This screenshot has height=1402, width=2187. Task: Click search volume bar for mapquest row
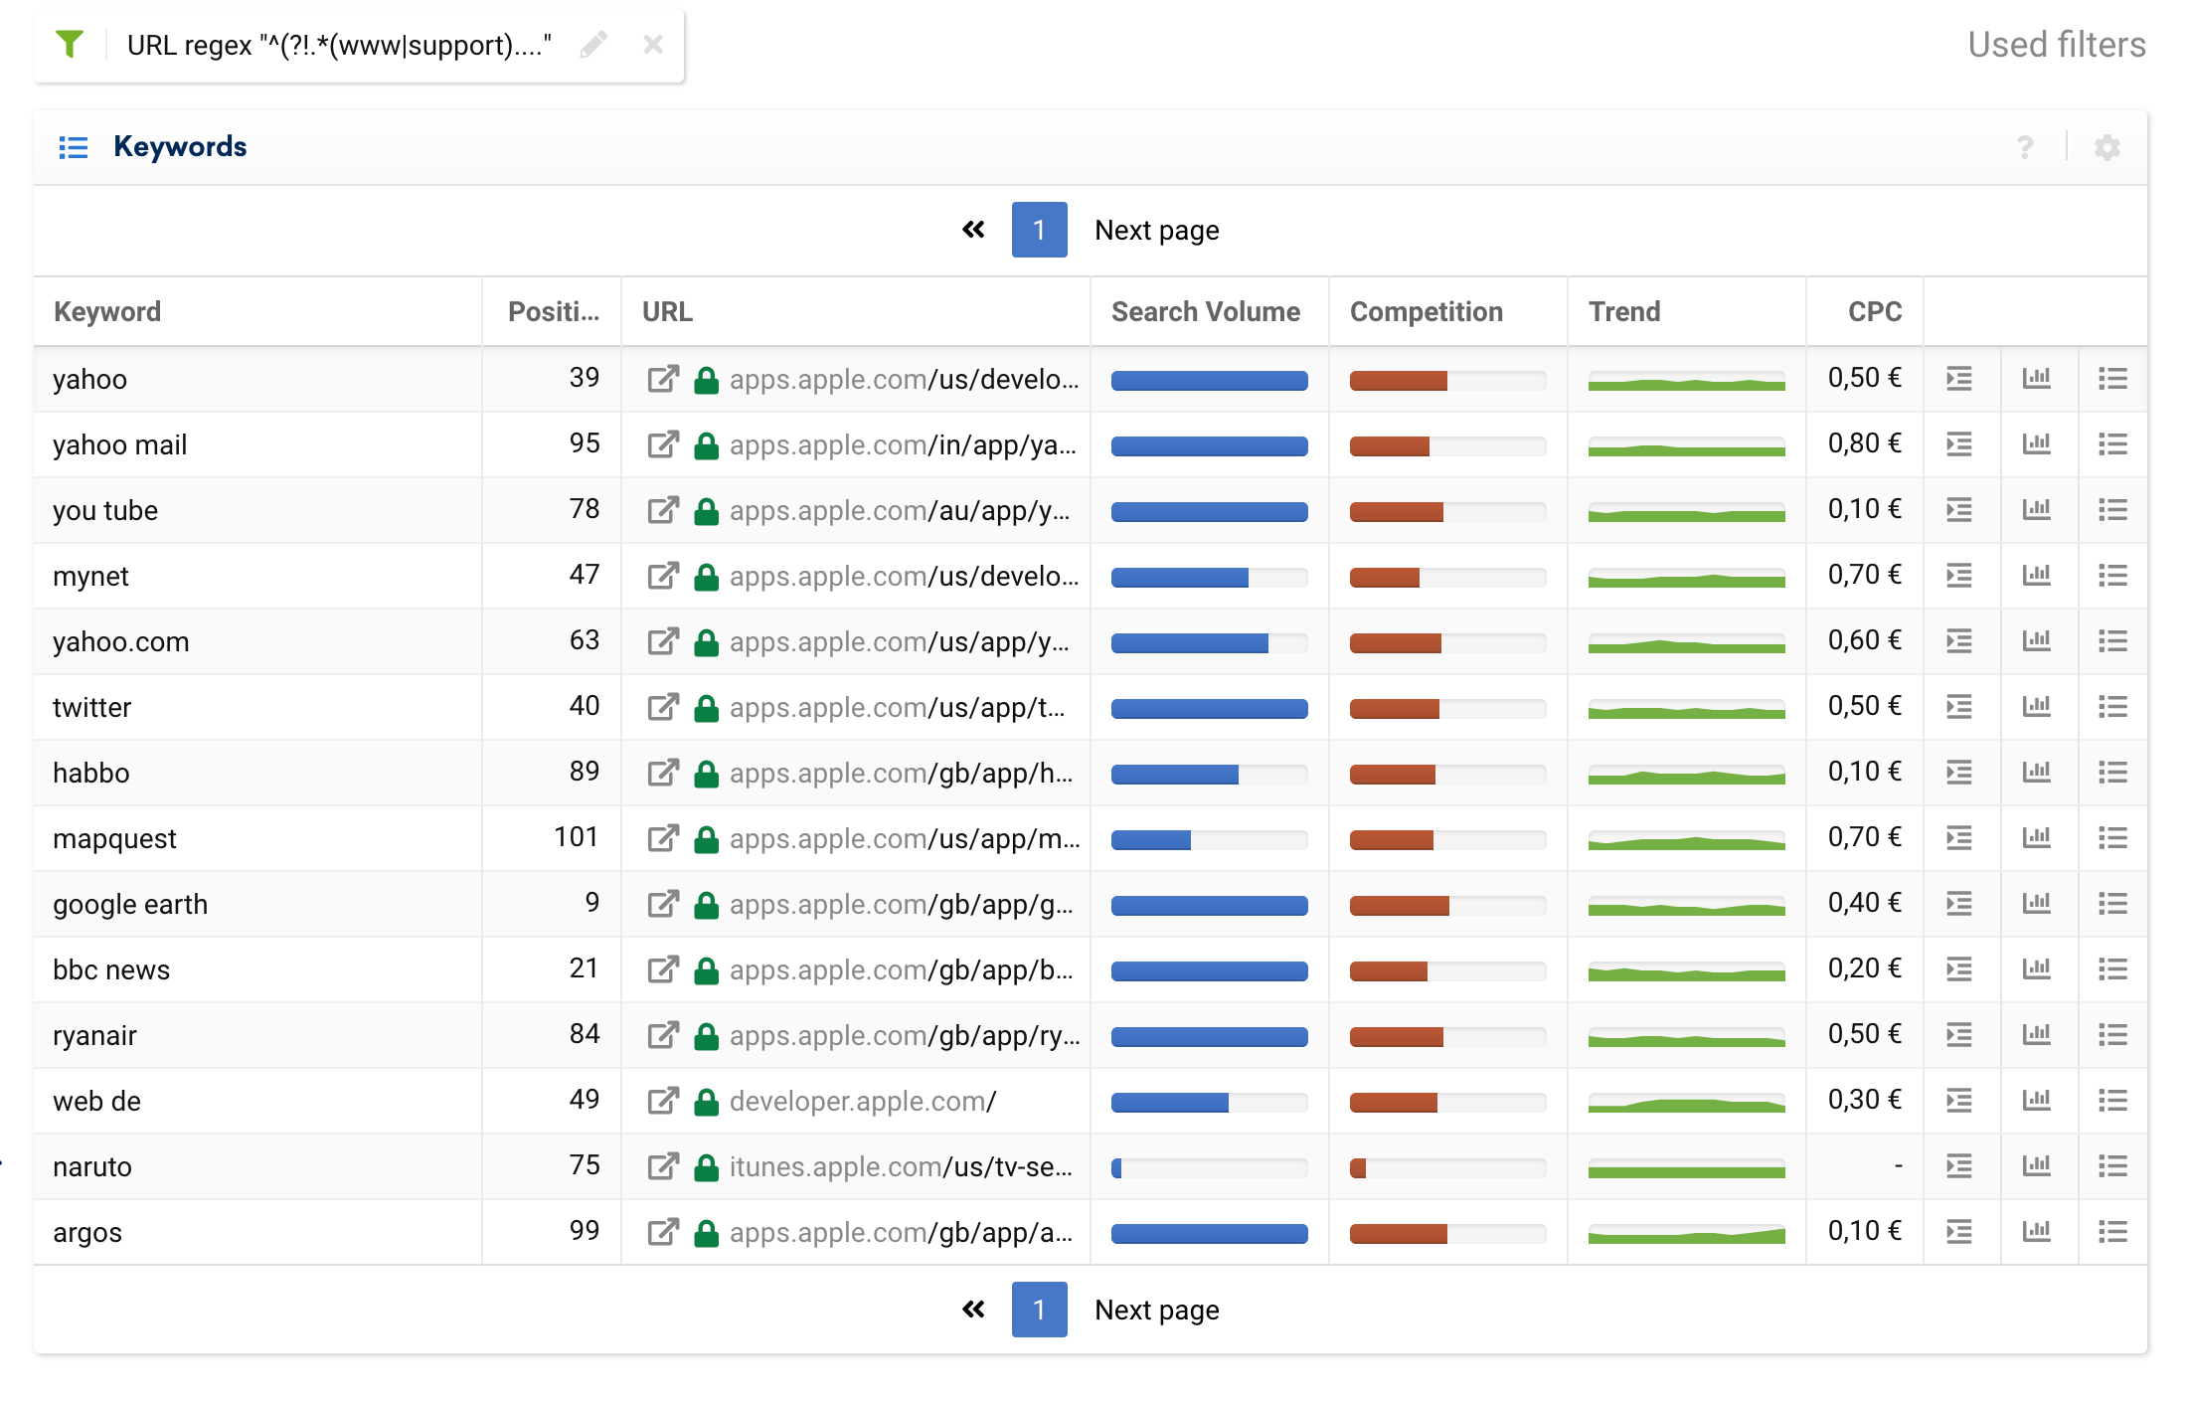(1209, 840)
